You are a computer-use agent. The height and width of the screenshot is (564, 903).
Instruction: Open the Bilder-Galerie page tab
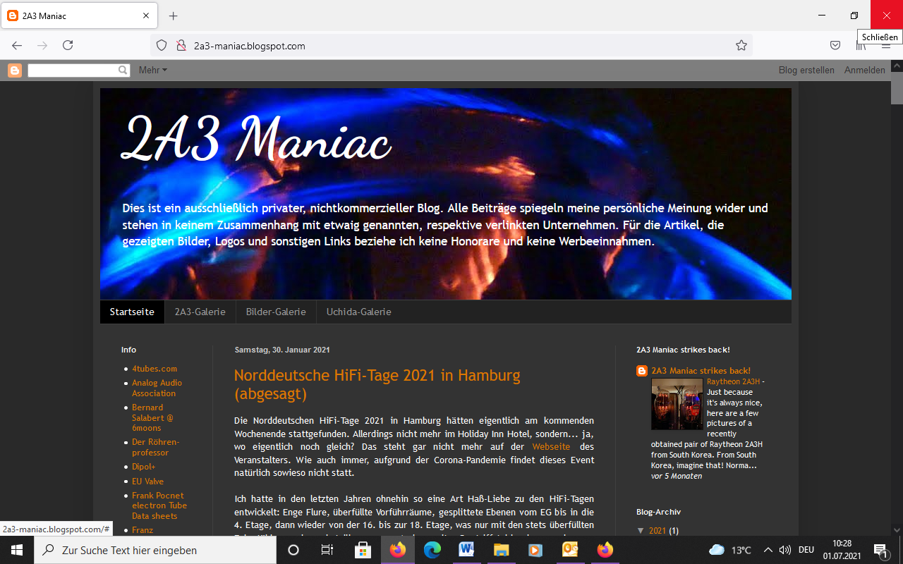(276, 312)
